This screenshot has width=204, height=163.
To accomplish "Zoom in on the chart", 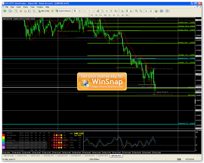I will pyautogui.click(x=136, y=11).
